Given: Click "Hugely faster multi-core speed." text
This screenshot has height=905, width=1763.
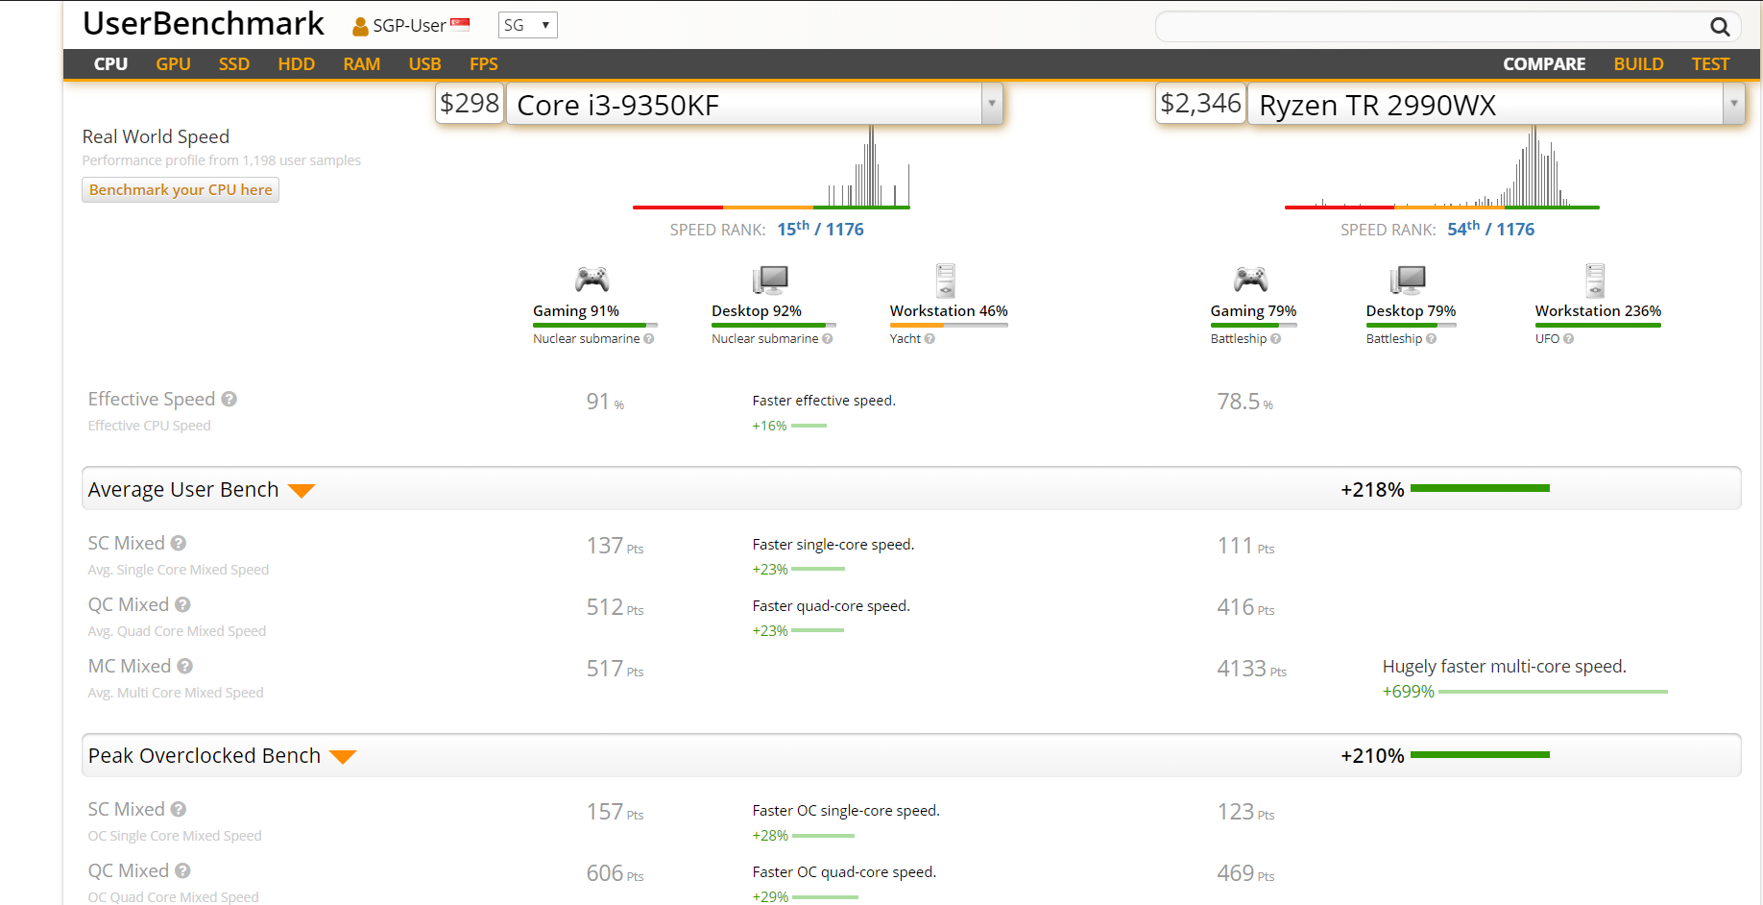Looking at the screenshot, I should point(1505,667).
